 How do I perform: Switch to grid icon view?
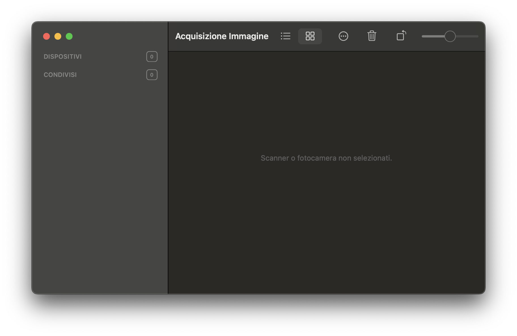coord(310,36)
